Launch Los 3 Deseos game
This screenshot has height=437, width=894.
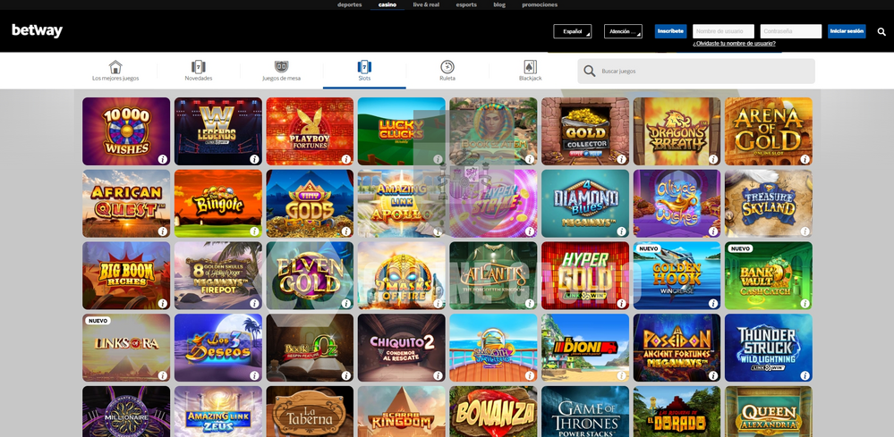(x=217, y=349)
